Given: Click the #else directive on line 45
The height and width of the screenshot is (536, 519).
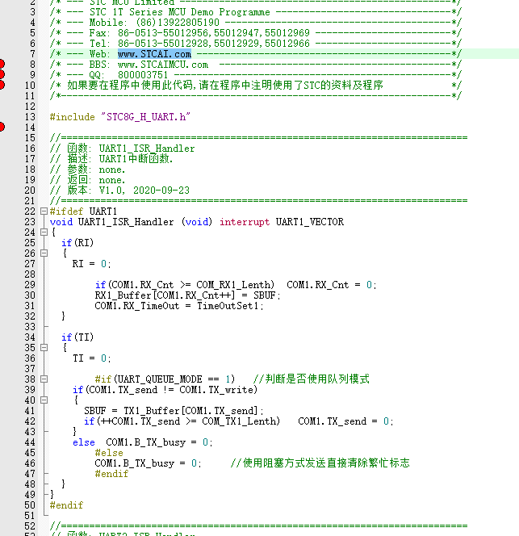Looking at the screenshot, I should click(109, 453).
